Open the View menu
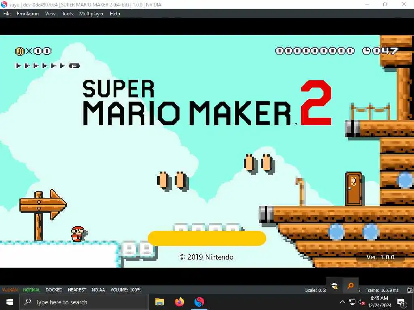Viewport: 414px width, 310px height. (50, 14)
